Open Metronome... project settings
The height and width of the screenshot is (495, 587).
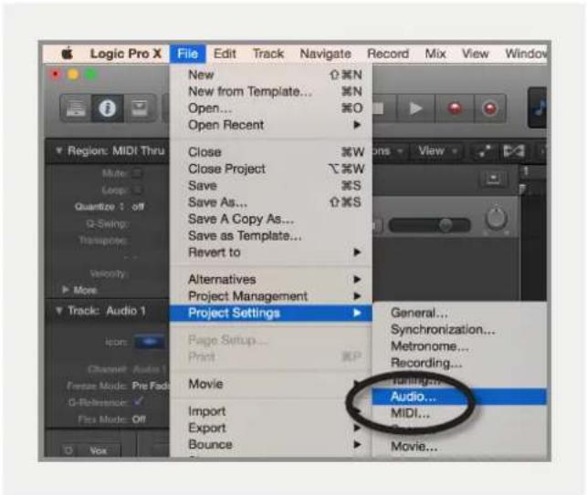pyautogui.click(x=459, y=346)
